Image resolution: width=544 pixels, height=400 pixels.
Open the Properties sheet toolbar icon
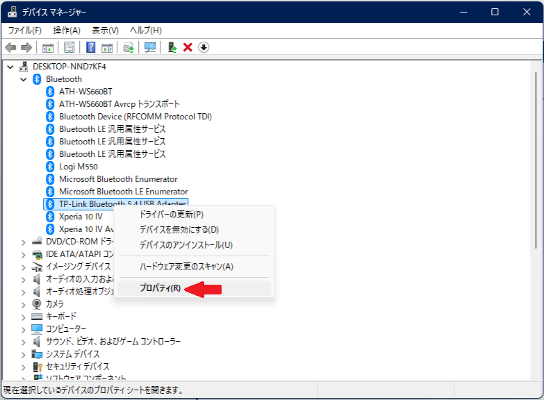coord(69,47)
